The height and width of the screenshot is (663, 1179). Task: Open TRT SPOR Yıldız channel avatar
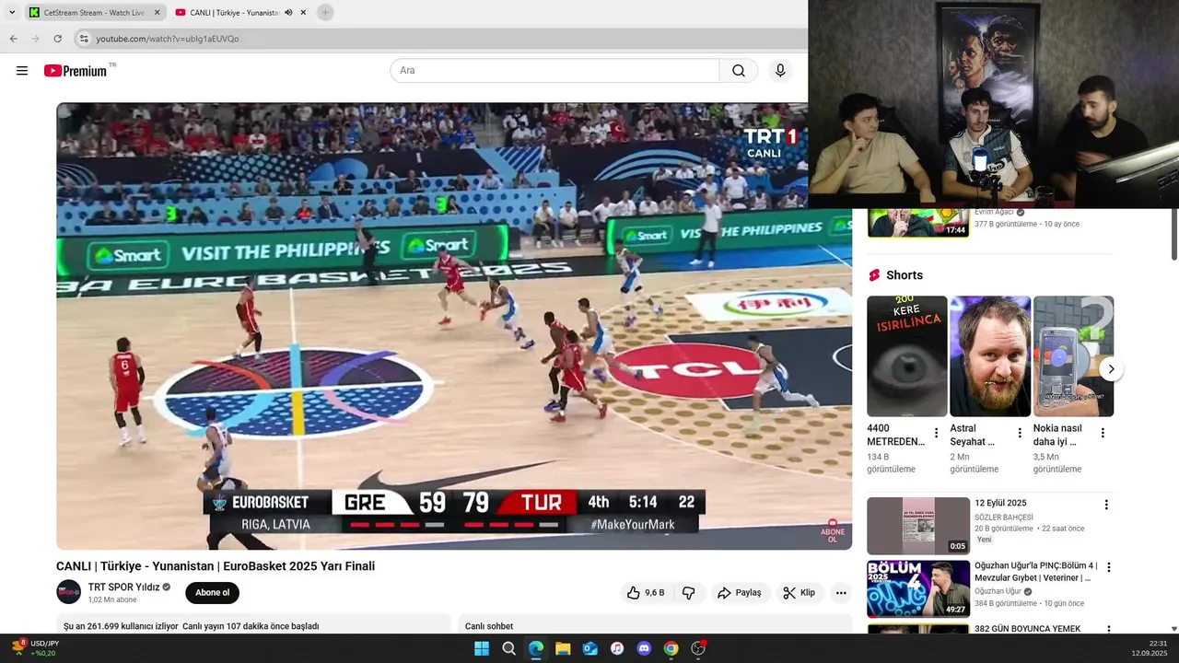point(69,592)
